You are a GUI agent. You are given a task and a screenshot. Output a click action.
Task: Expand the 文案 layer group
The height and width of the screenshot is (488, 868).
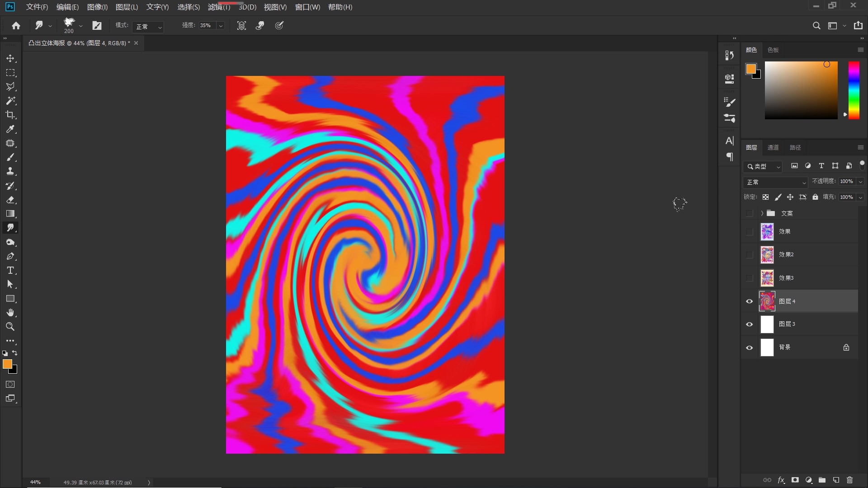(762, 213)
